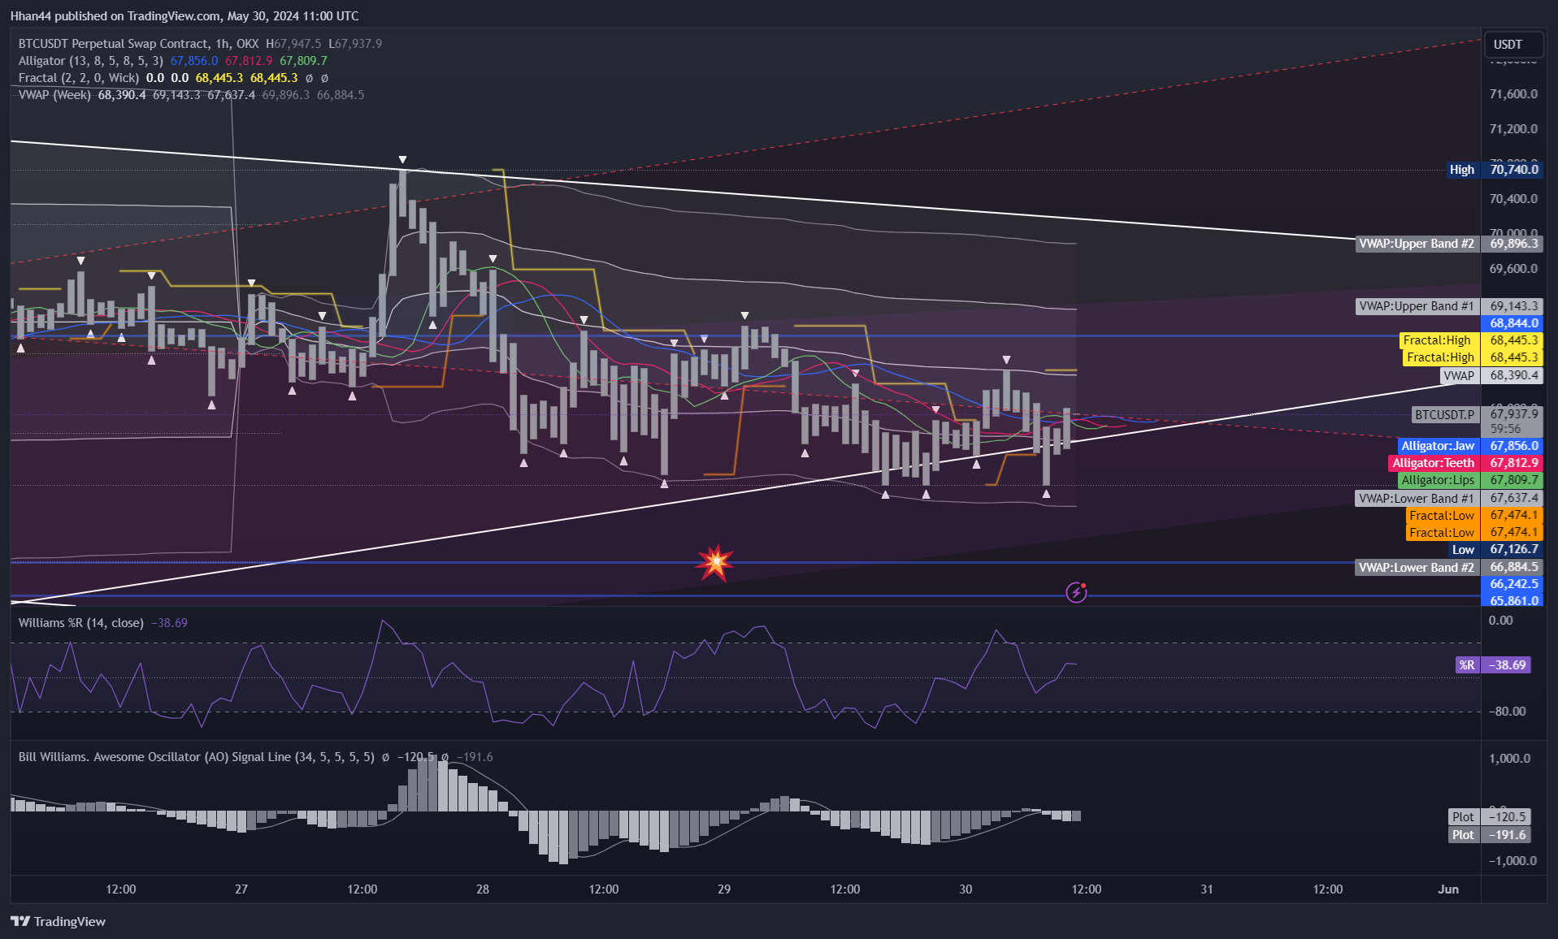
Task: Click the VWAP 68,390.4 label
Action: pyautogui.click(x=1491, y=375)
